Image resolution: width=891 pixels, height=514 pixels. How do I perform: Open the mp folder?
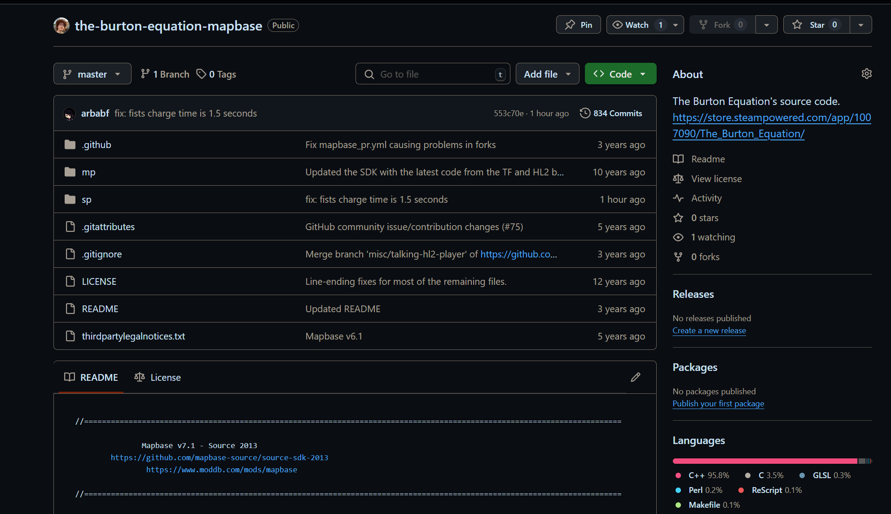(88, 172)
